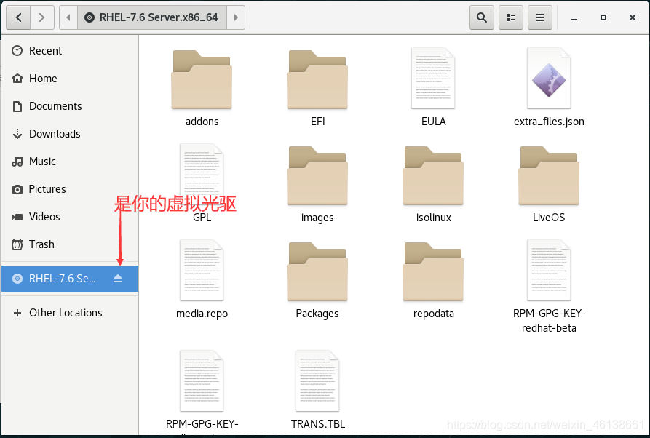
Task: Select the TRANS.TBL file icon
Action: 317,381
